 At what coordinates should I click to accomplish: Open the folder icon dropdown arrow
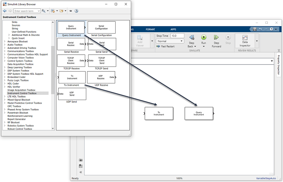[x=65, y=11]
